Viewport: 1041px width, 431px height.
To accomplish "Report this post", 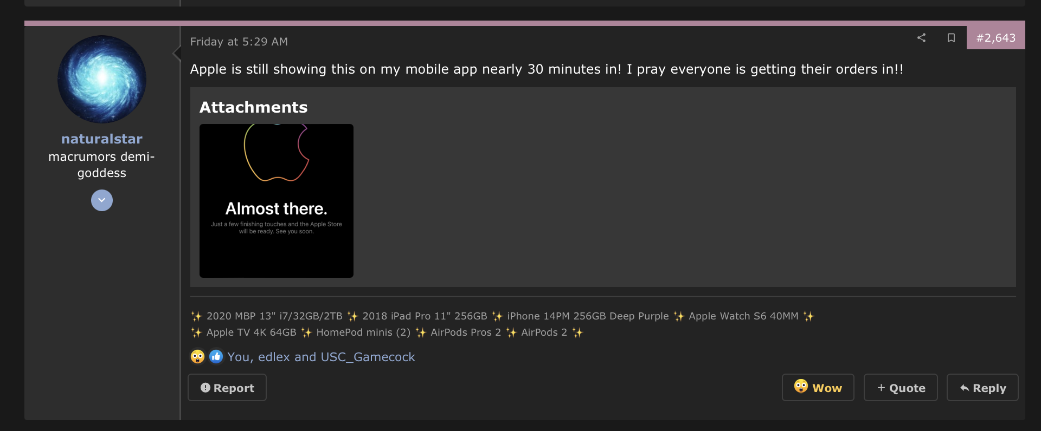I will click(x=227, y=388).
